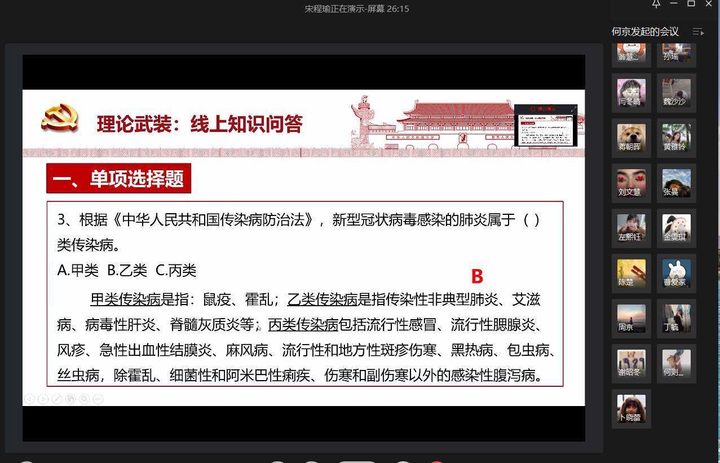The image size is (720, 463).
Task: Click 刘文意's participant avatar
Action: point(631,183)
